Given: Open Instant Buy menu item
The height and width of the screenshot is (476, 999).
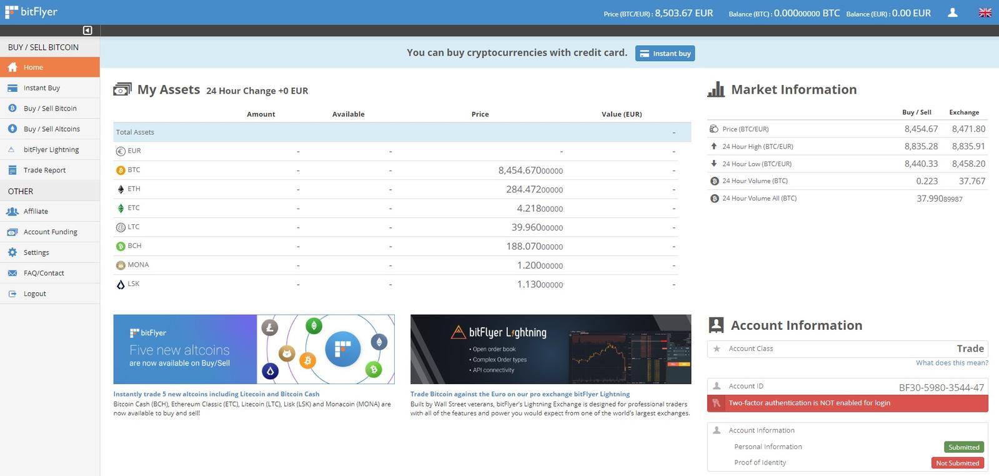Looking at the screenshot, I should 50,88.
